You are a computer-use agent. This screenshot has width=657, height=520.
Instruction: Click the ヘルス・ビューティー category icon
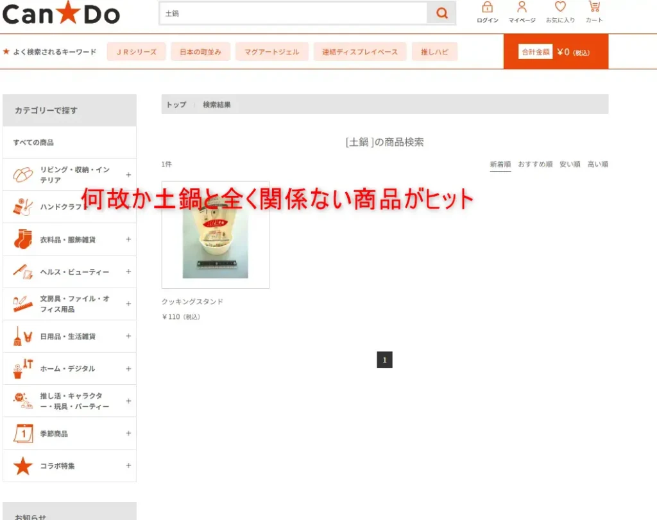point(23,271)
